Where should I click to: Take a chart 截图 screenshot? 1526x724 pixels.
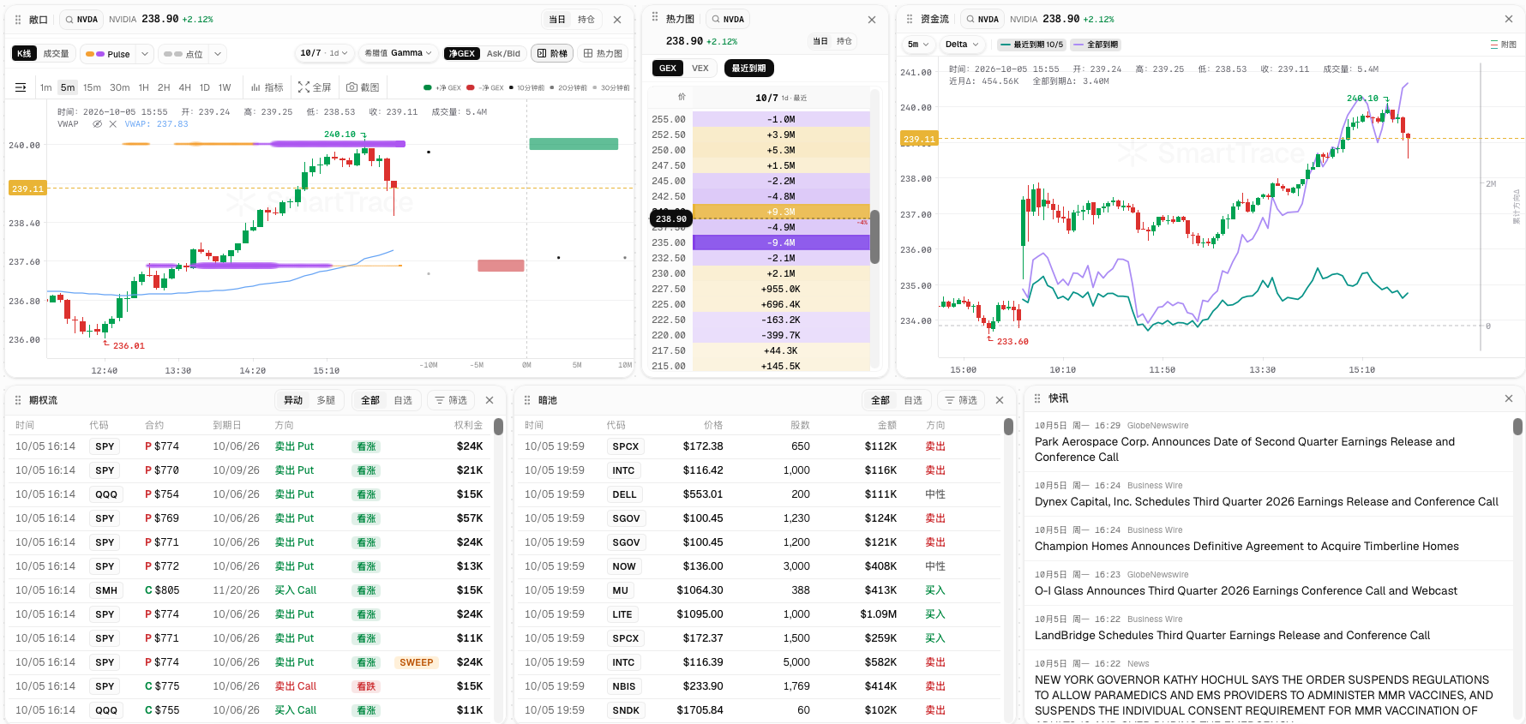click(x=363, y=87)
